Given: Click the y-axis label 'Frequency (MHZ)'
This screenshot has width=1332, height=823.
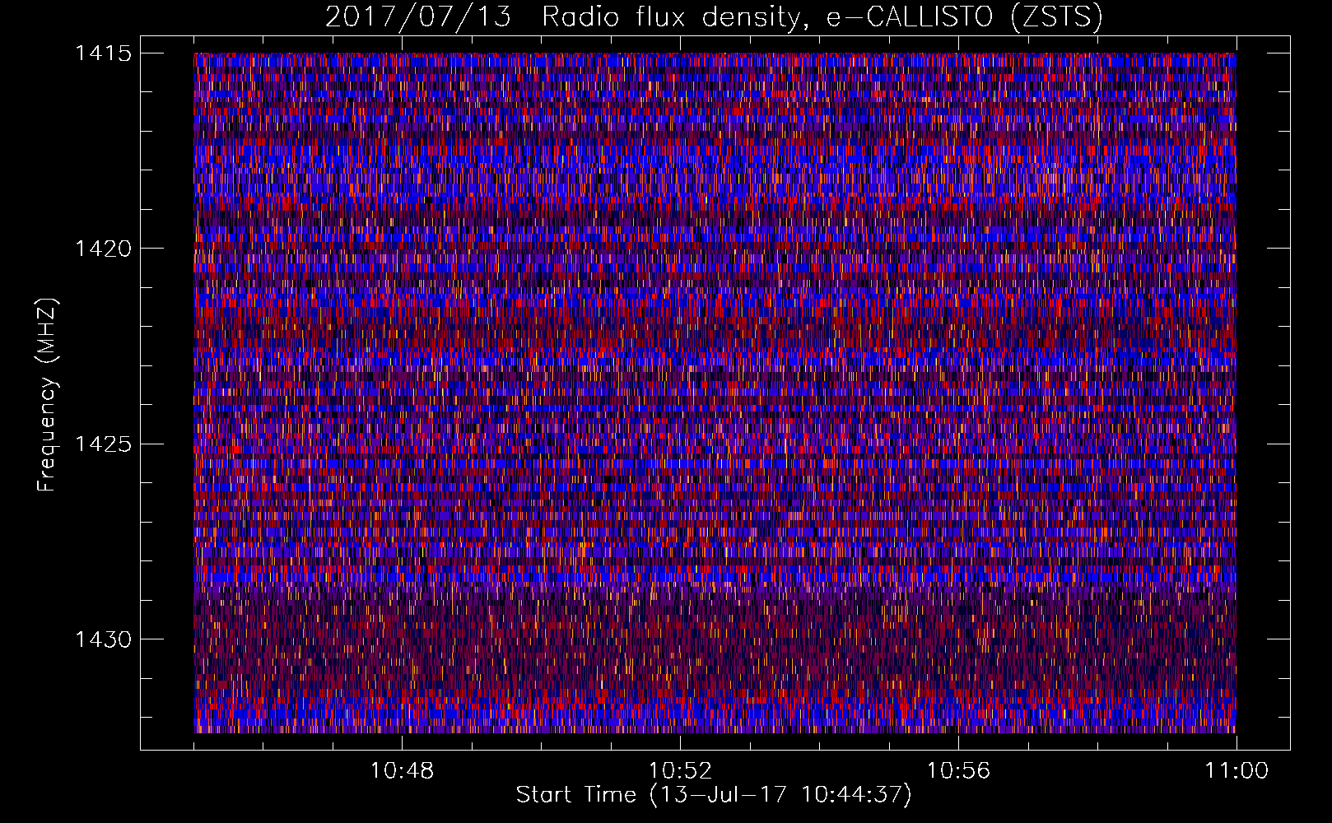Looking at the screenshot, I should click(x=47, y=396).
